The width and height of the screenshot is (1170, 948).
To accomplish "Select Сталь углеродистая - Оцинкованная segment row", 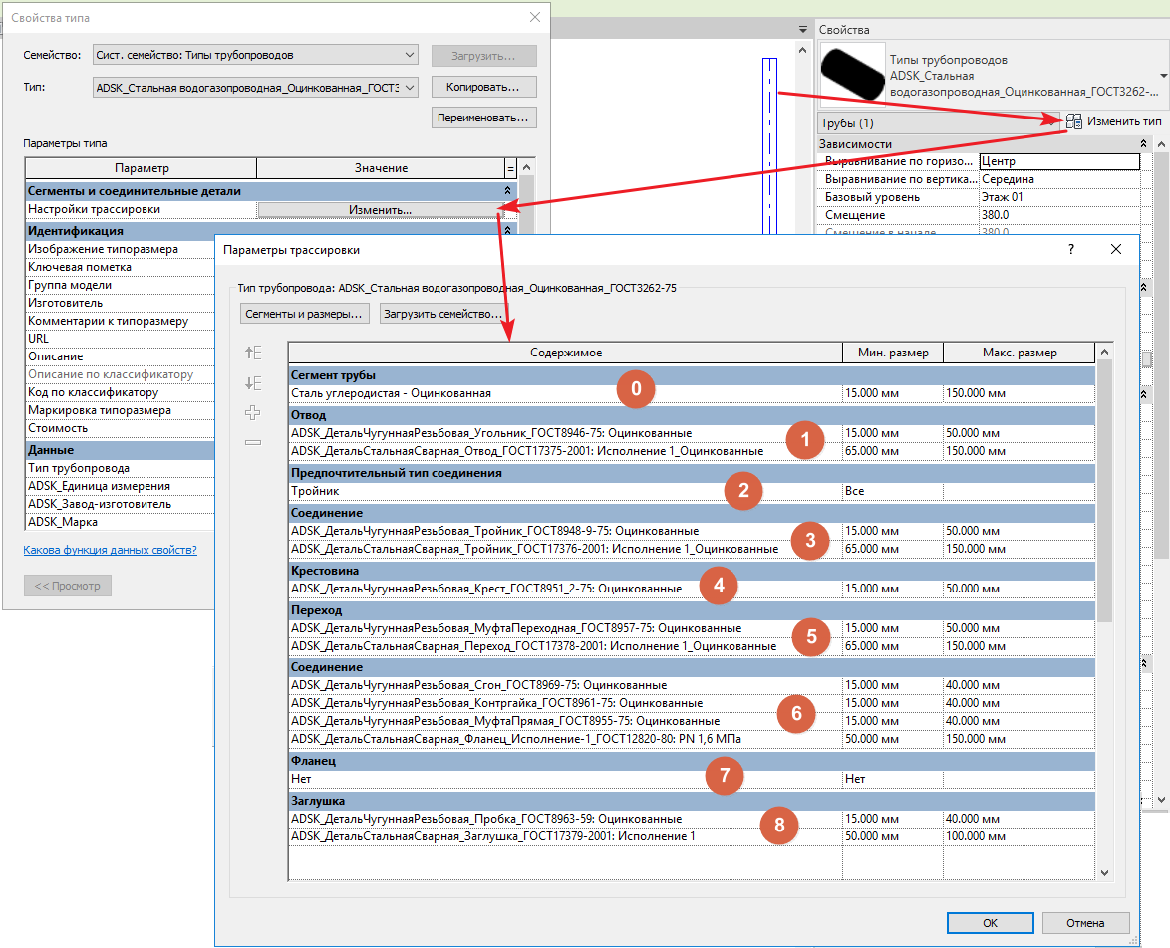I will tap(692, 393).
